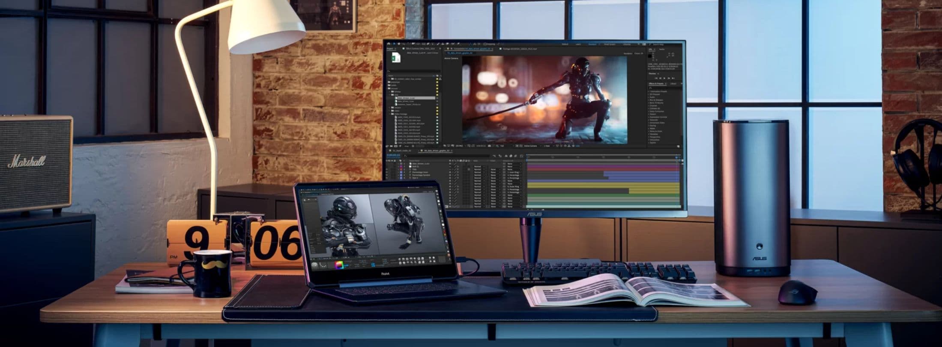Step forward one frame in Preview panel

click(669, 78)
